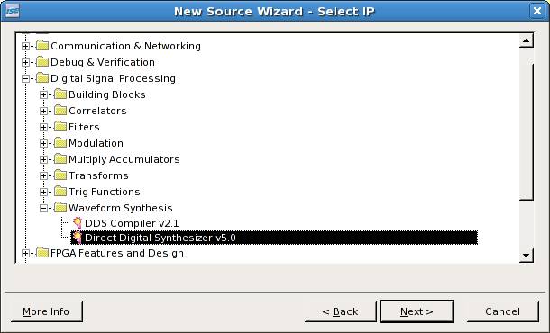
Task: Go to previous step with Back button
Action: coord(340,311)
